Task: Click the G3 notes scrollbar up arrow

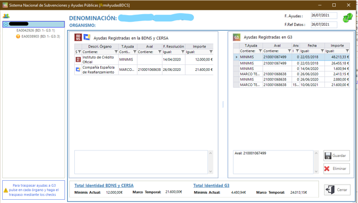Action: pyautogui.click(x=316, y=153)
